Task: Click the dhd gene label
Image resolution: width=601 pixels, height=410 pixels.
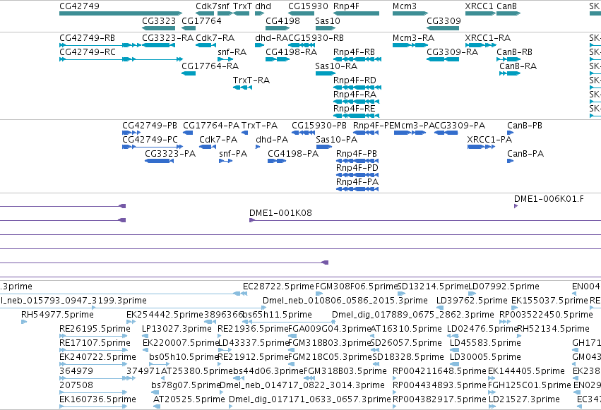Action: pos(263,6)
